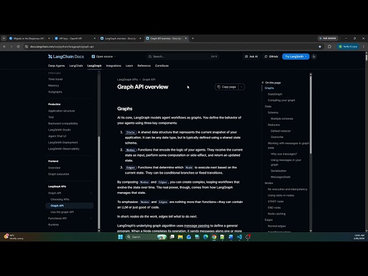Open the Integrations nav tab
The width and height of the screenshot is (368, 276).
point(114,66)
